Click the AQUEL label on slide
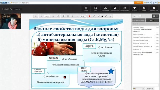 tap(89, 46)
